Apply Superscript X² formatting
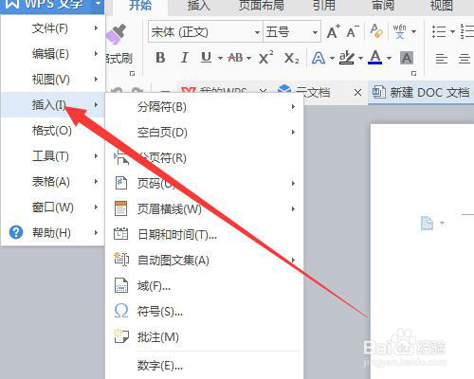This screenshot has height=379, width=474. click(x=265, y=58)
